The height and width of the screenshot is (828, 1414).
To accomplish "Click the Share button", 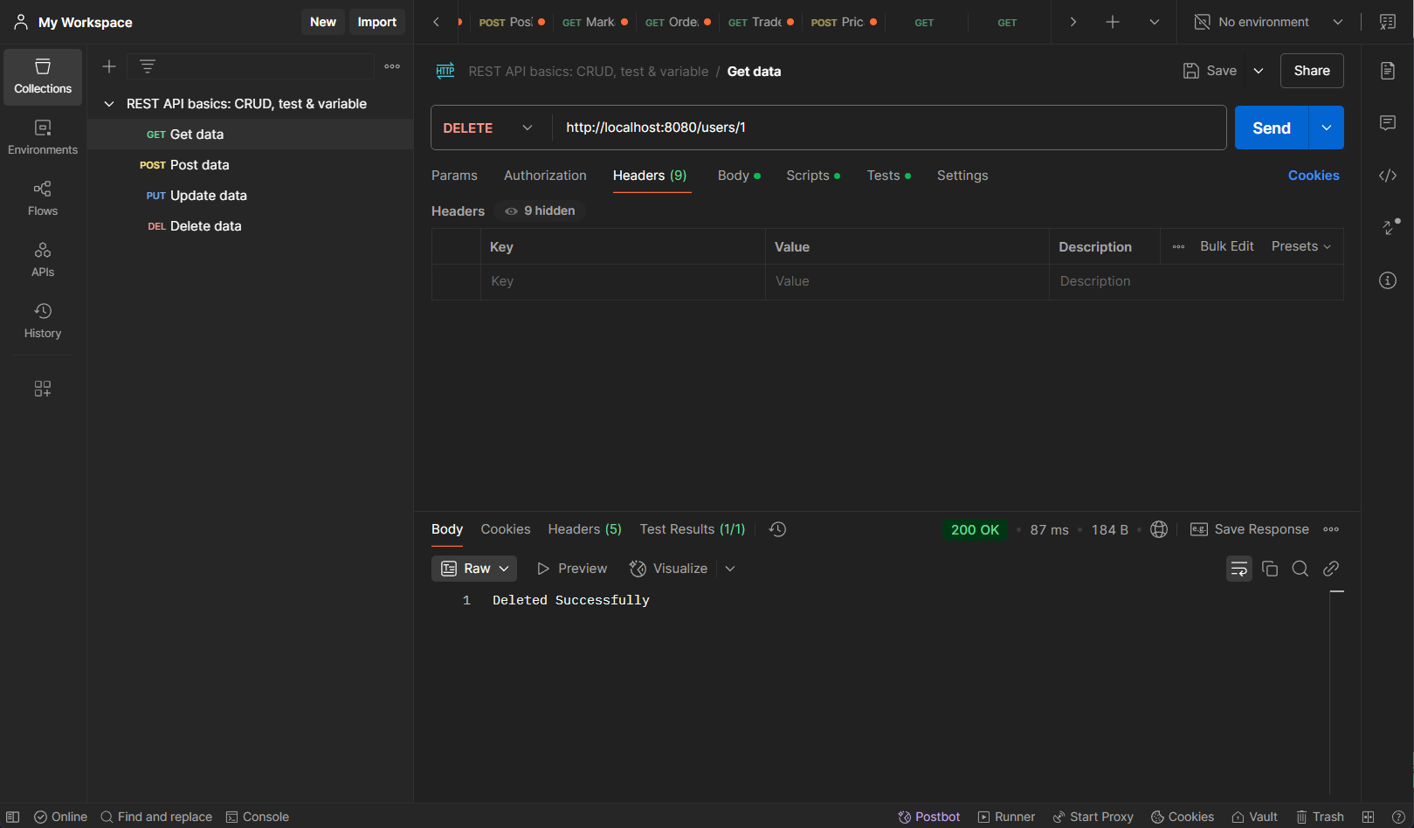I will [1312, 71].
